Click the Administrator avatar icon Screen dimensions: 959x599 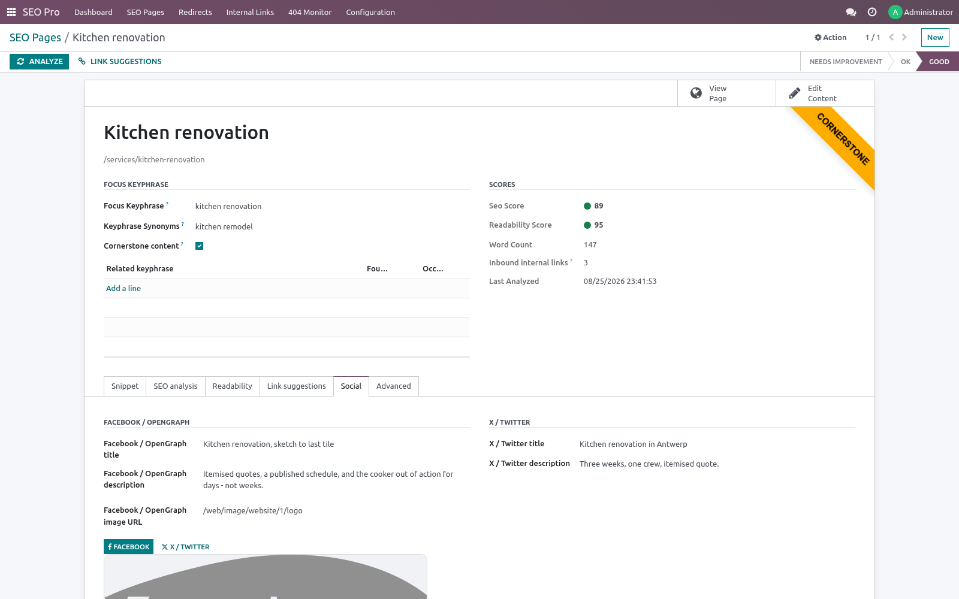coord(895,12)
